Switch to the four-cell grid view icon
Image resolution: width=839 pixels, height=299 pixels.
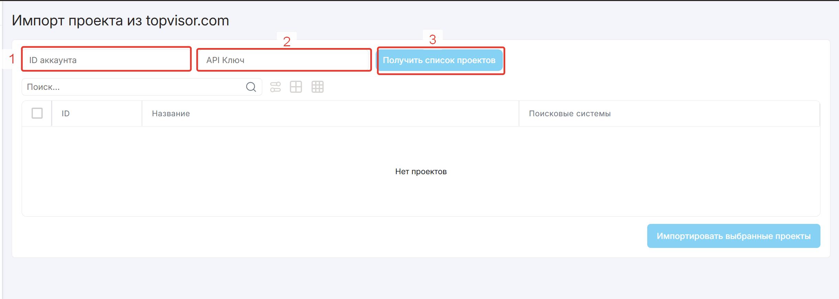click(x=296, y=87)
